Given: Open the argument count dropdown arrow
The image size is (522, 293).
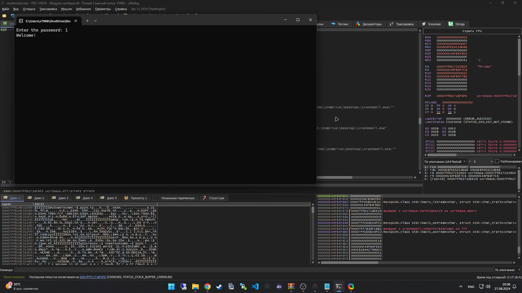Looking at the screenshot, I should coord(470,161).
